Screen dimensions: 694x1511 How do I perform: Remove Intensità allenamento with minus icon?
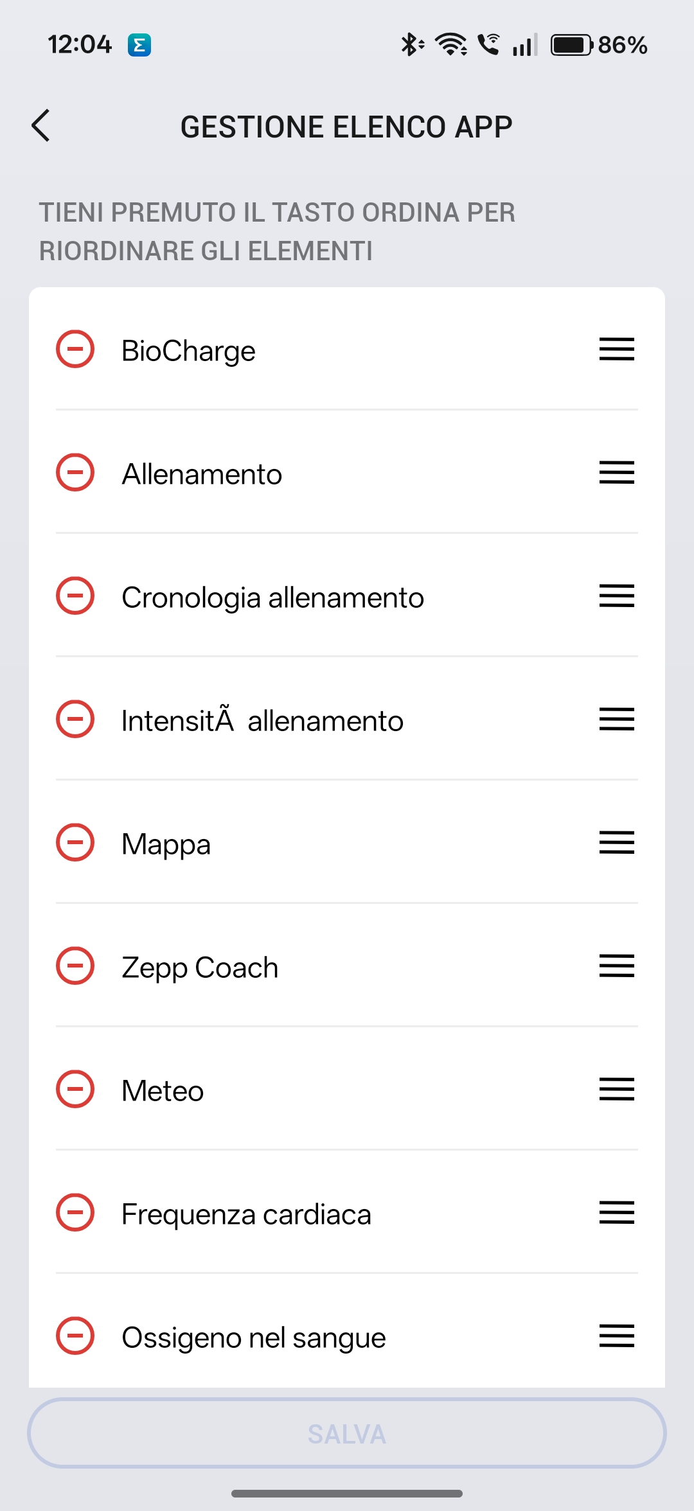click(x=75, y=720)
